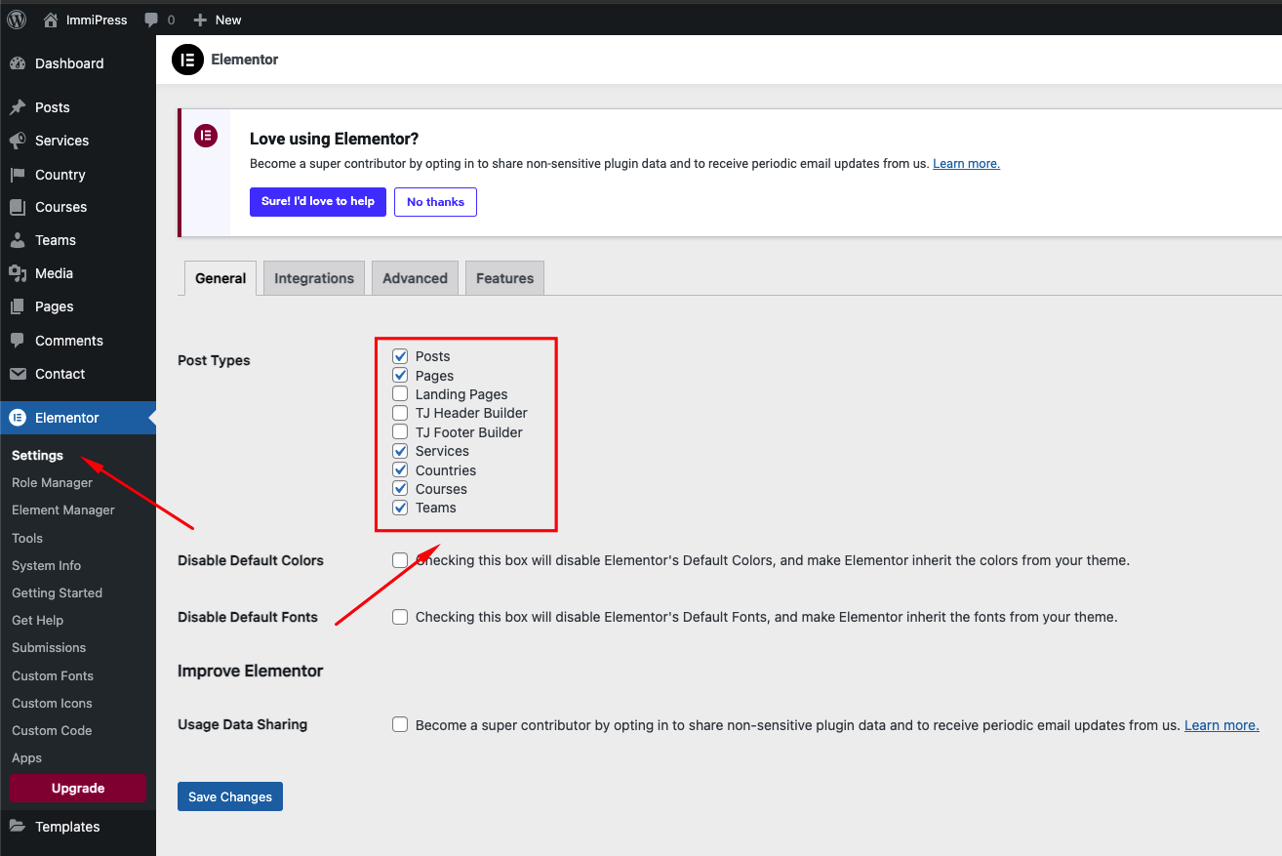Click the Post Types label
Image resolution: width=1282 pixels, height=856 pixels.
pos(214,360)
